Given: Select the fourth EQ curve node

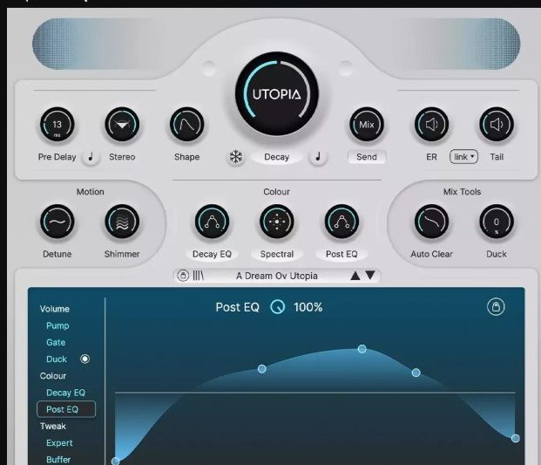Looking at the screenshot, I should click(416, 373).
